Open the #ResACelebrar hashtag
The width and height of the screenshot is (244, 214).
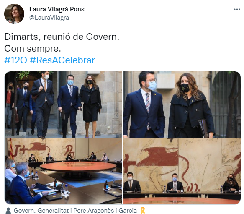click(62, 60)
